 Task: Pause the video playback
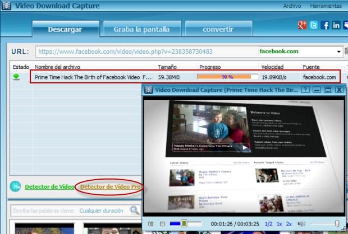150,224
